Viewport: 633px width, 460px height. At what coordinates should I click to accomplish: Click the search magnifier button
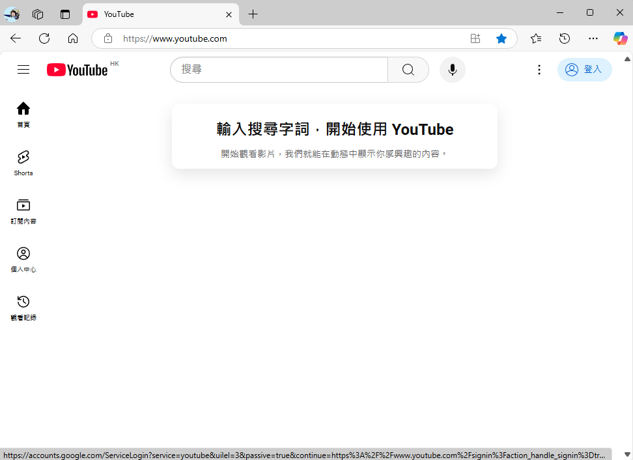click(408, 70)
